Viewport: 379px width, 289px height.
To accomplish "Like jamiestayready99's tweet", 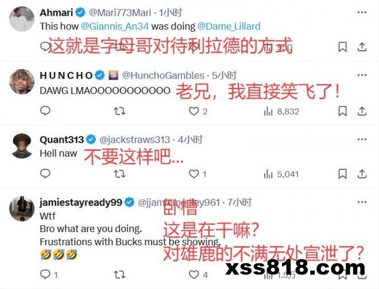I will pos(194,275).
